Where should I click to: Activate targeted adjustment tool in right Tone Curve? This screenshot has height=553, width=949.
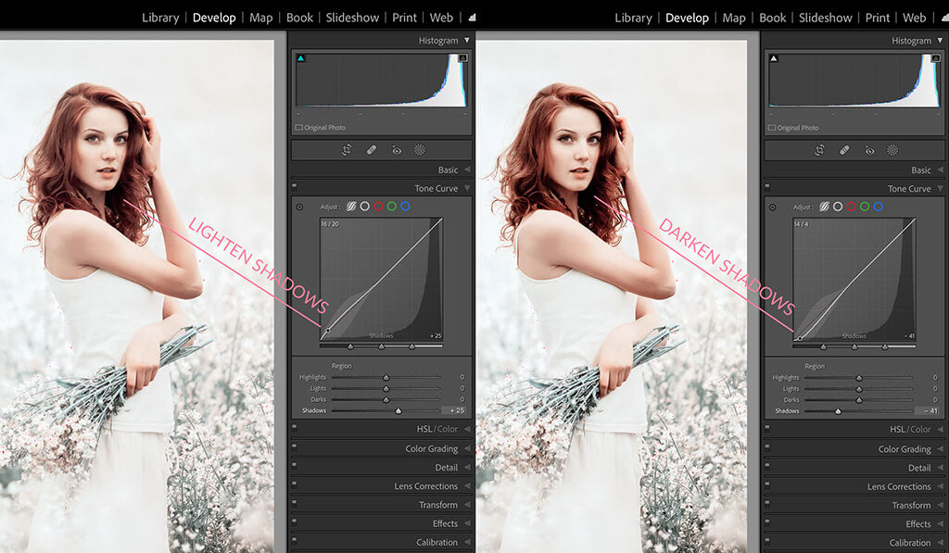click(772, 207)
